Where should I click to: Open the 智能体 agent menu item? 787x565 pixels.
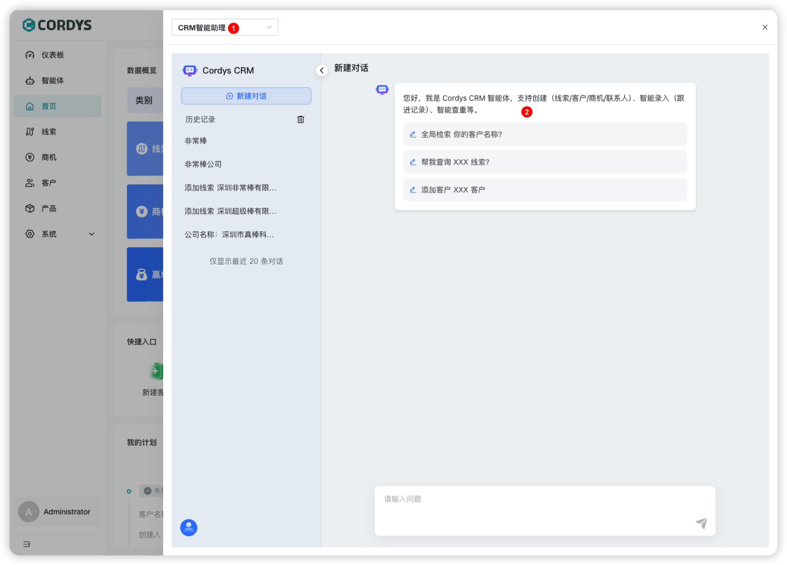pyautogui.click(x=52, y=80)
